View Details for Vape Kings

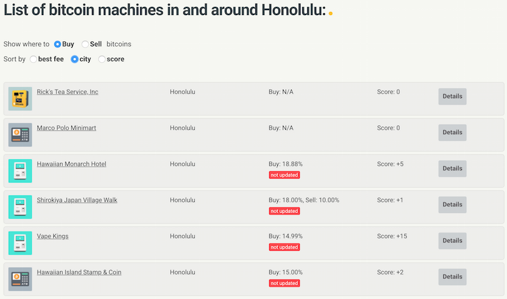[453, 241]
